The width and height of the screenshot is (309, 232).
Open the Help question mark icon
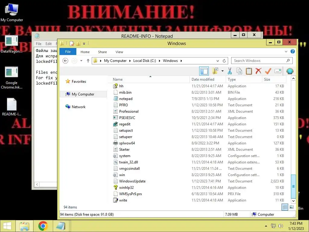pyautogui.click(x=293, y=51)
